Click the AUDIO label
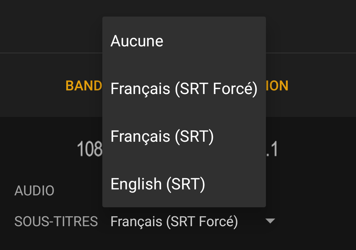 (34, 190)
